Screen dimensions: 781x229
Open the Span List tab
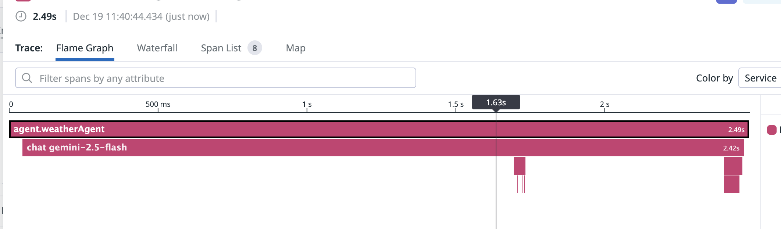pos(221,48)
